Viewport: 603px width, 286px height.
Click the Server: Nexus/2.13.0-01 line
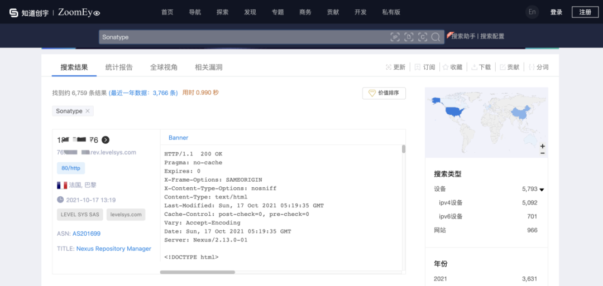(205, 240)
